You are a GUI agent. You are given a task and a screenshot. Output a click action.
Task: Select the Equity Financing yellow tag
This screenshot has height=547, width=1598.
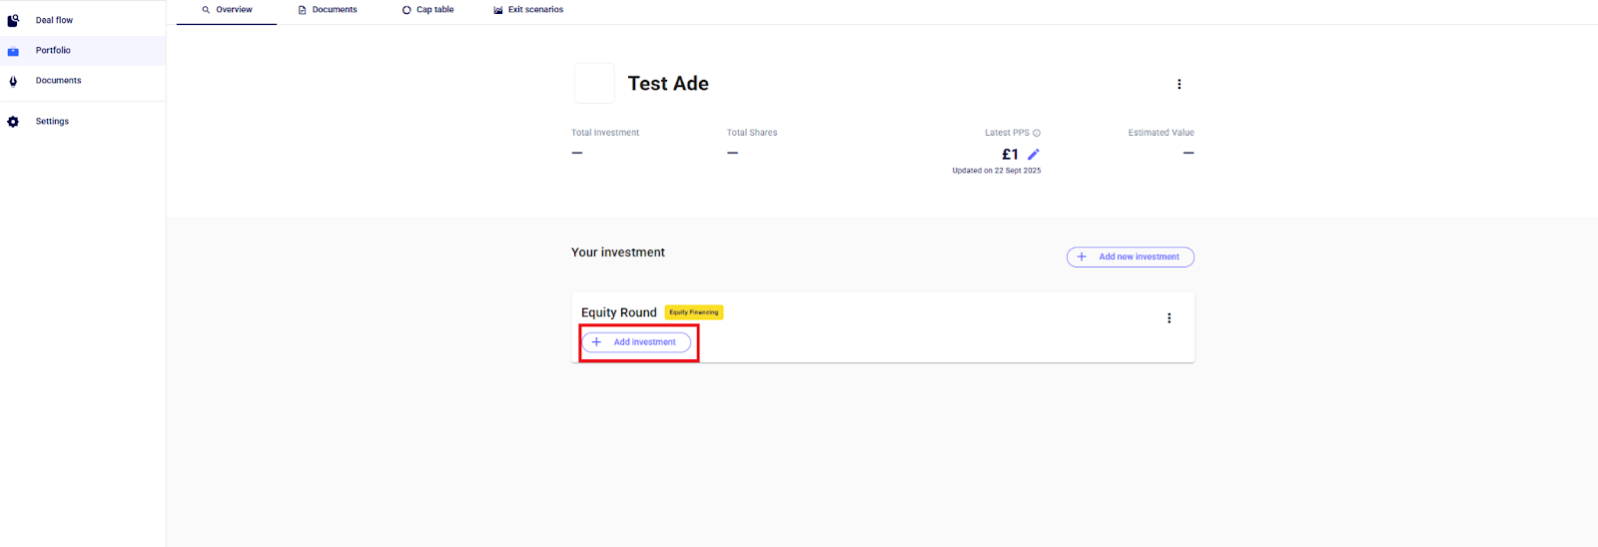pyautogui.click(x=694, y=312)
